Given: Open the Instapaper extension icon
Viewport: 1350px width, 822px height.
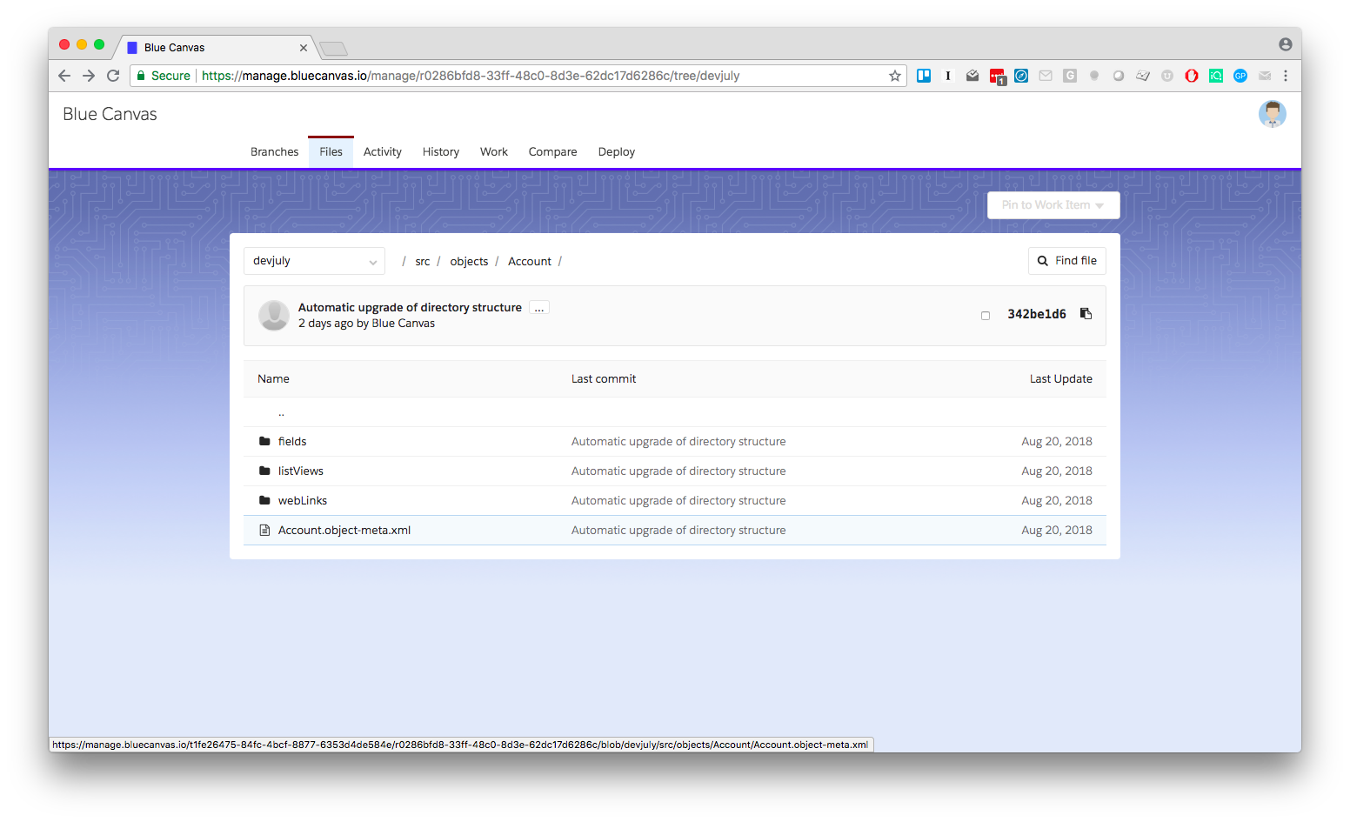Looking at the screenshot, I should 948,76.
